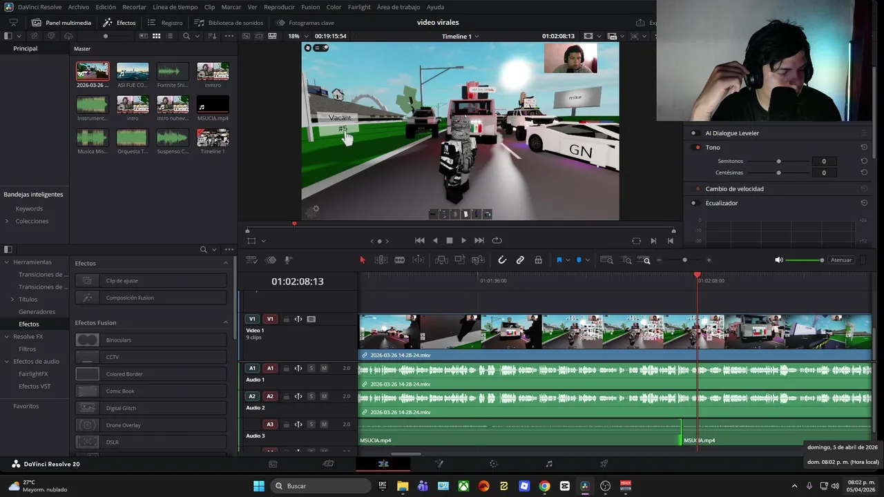The width and height of the screenshot is (884, 497).
Task: Switch to the Deliver page rocket icon
Action: tap(604, 464)
